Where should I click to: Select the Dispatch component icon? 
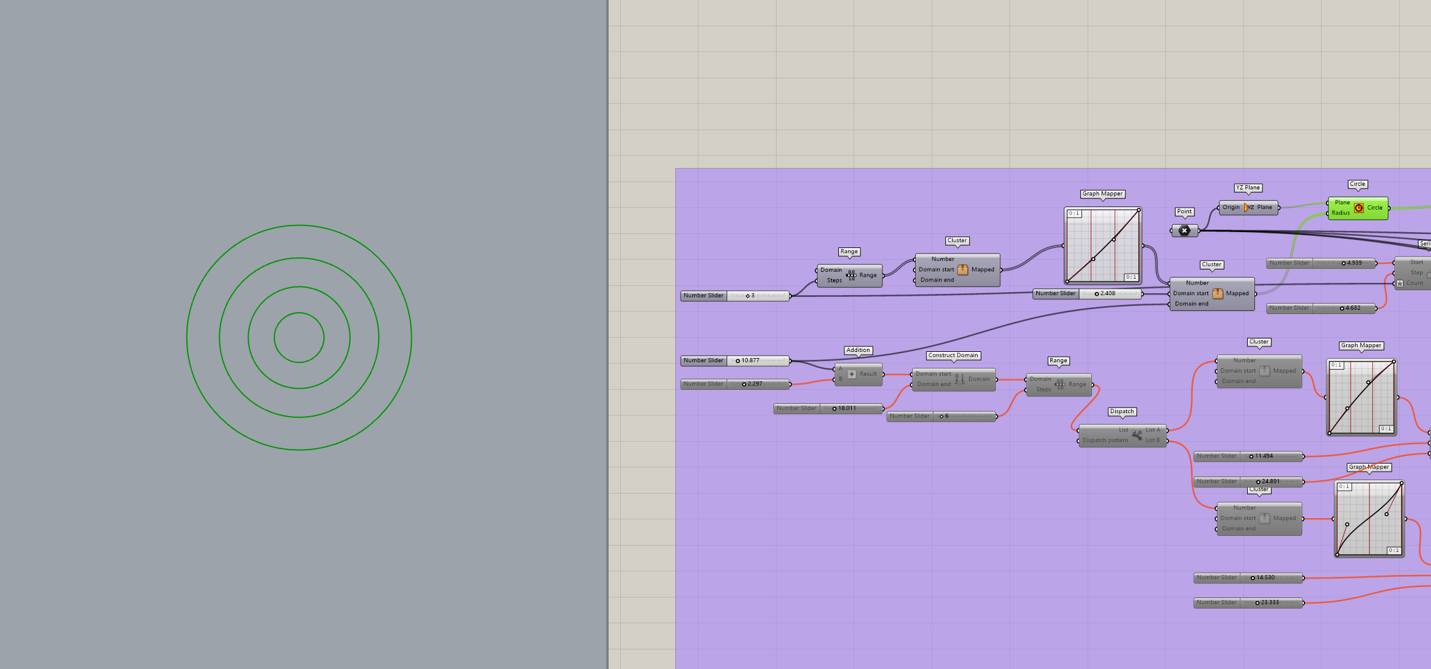(1136, 435)
